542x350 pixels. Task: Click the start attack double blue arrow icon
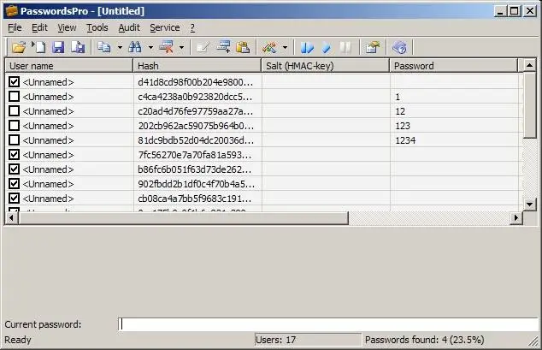[307, 47]
